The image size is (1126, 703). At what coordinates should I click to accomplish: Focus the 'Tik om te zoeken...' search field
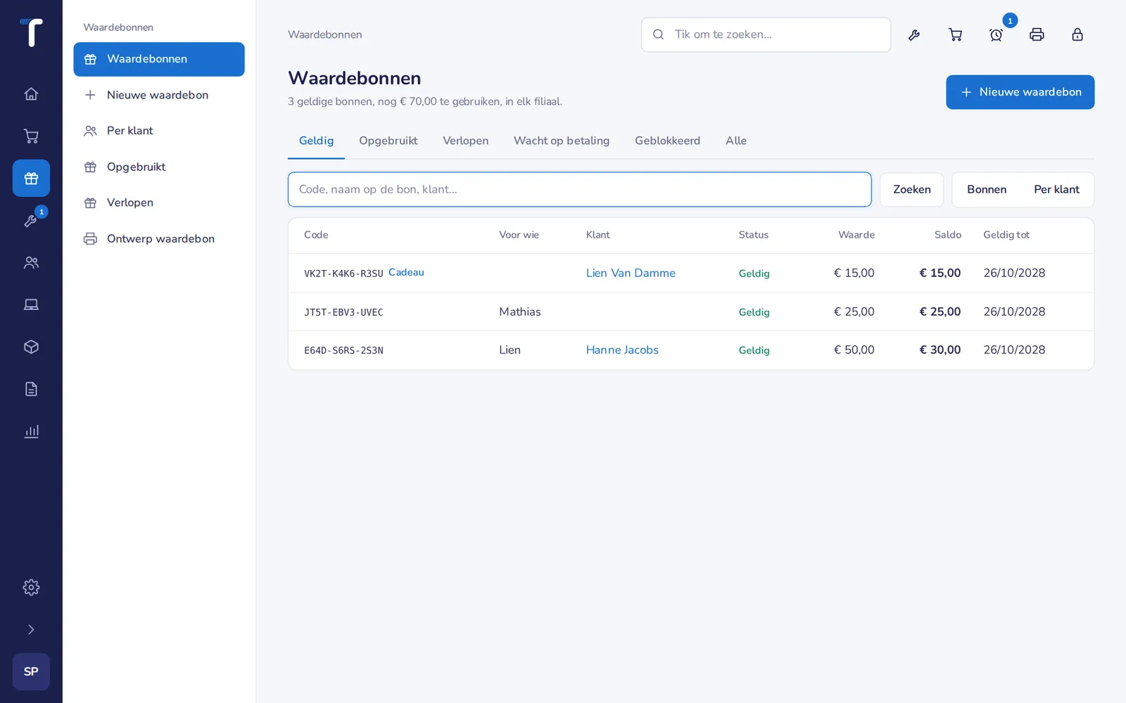(x=766, y=34)
